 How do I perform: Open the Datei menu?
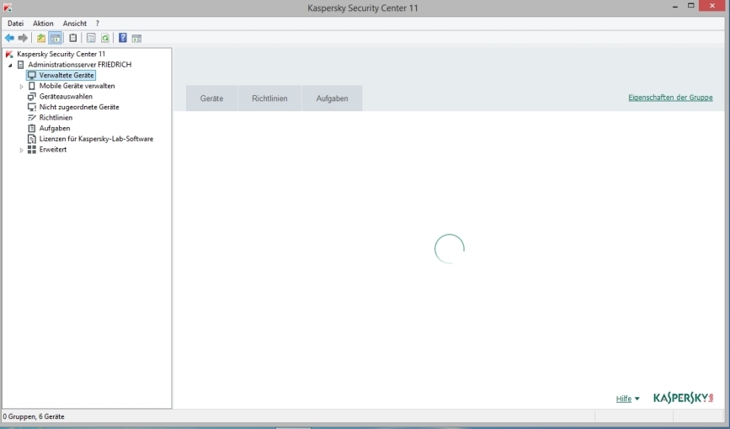tap(15, 24)
